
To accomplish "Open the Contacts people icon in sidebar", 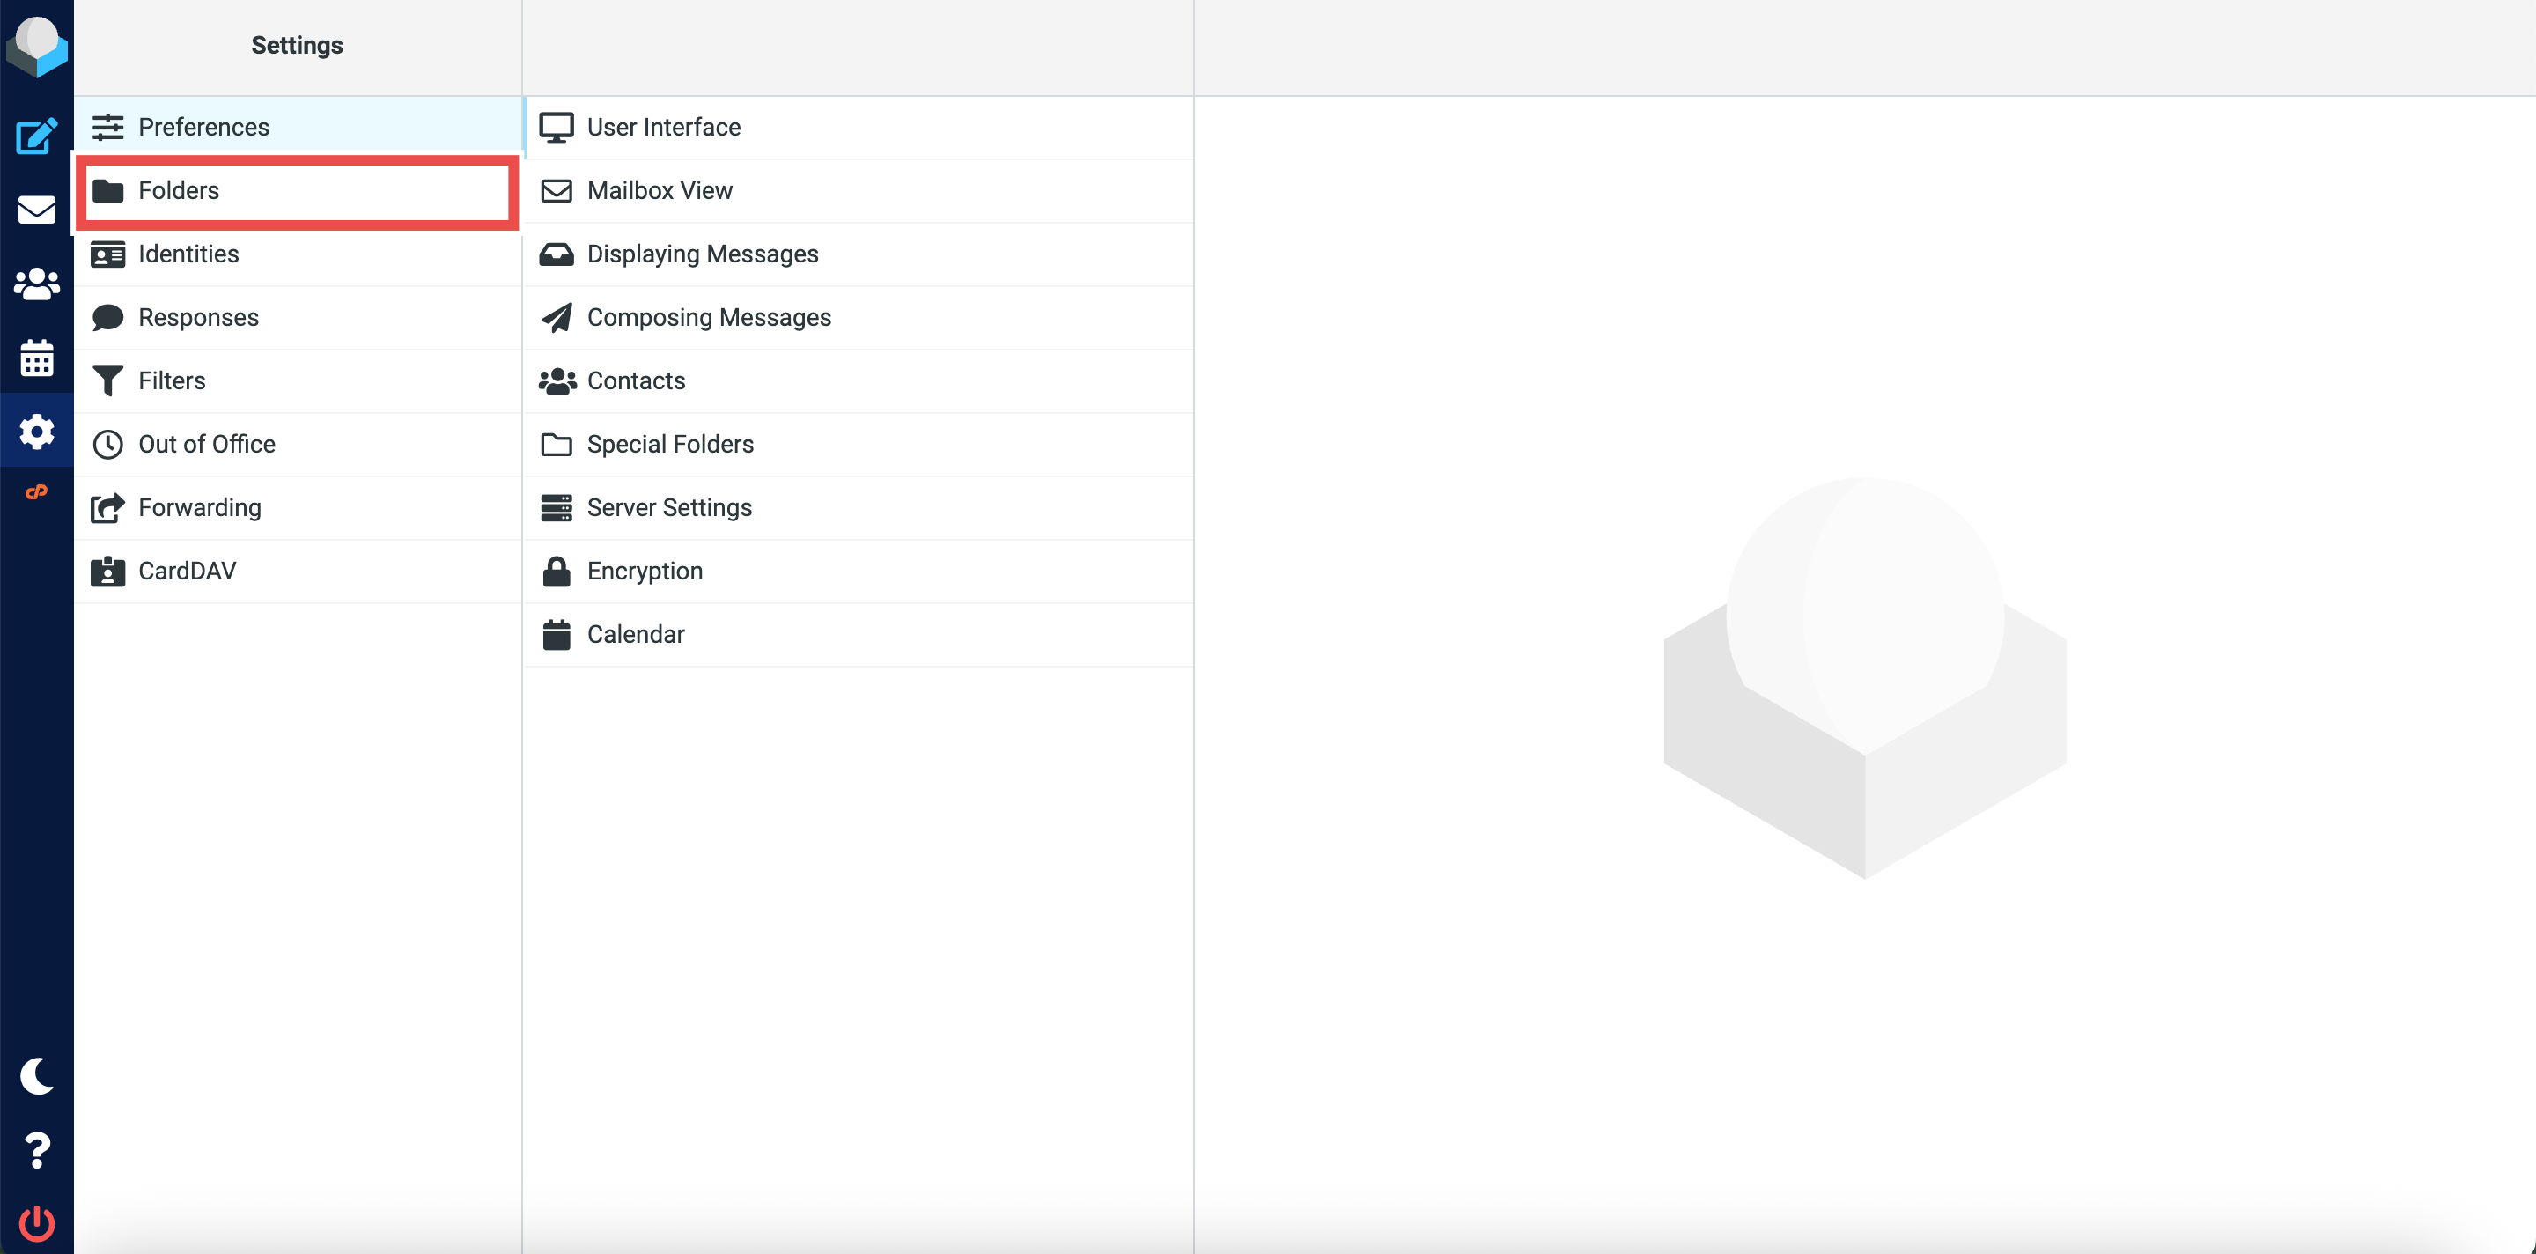I will pyautogui.click(x=36, y=284).
